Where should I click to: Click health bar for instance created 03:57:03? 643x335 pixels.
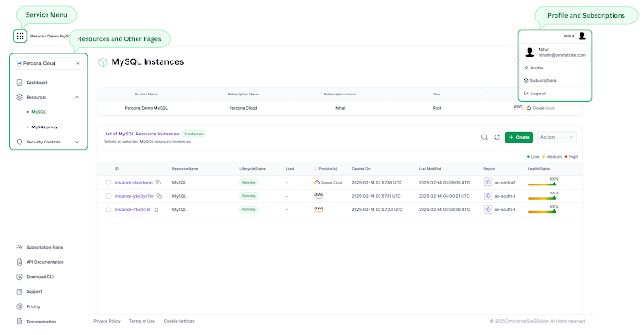tap(542, 211)
